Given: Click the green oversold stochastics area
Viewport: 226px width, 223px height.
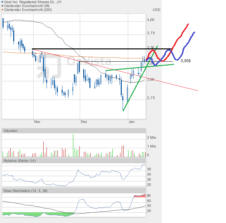Looking at the screenshot, I should [38, 214].
